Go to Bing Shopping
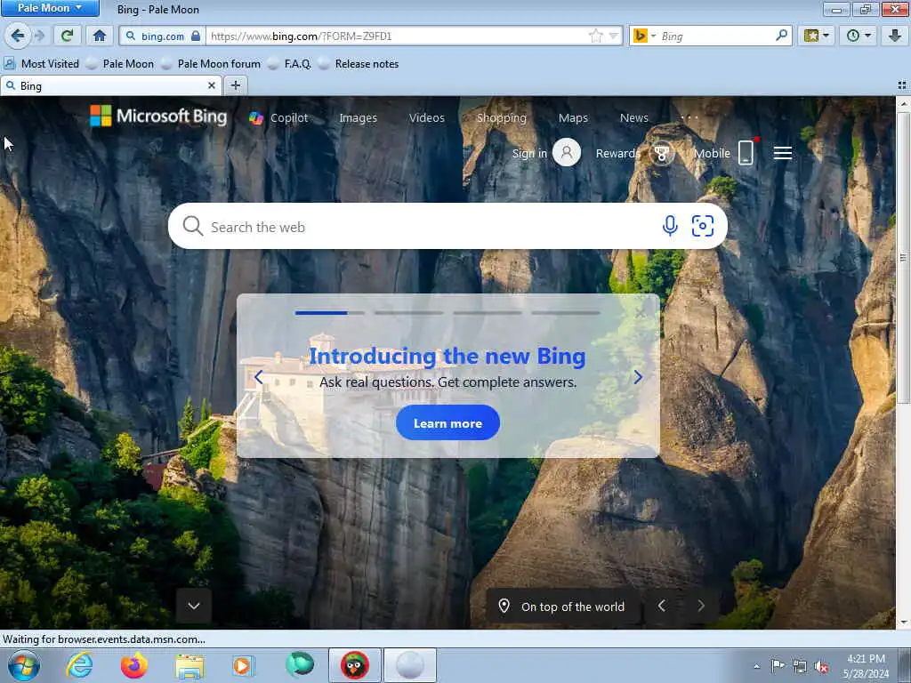Viewport: 911px width, 683px height. point(502,118)
